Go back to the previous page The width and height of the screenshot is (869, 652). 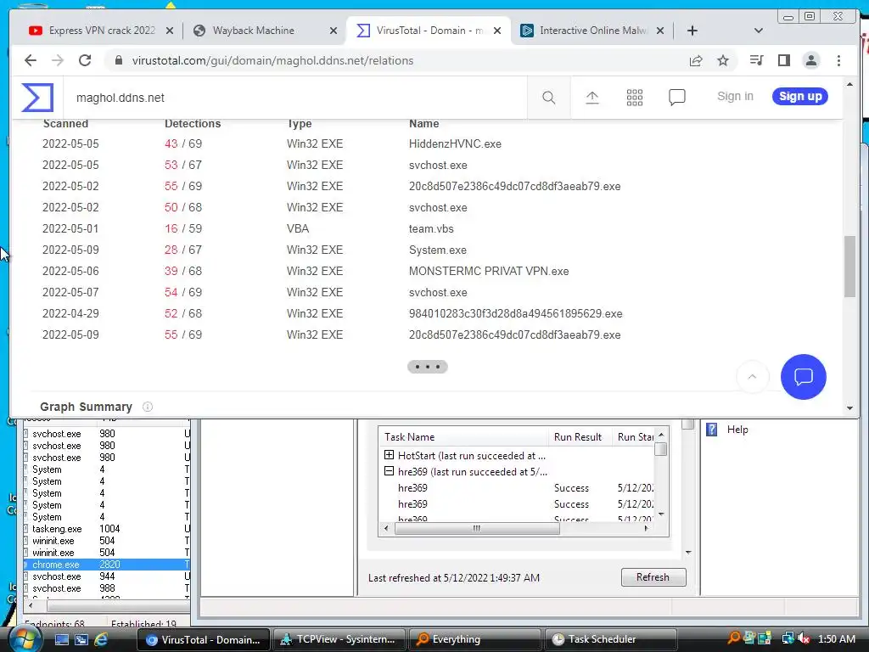[31, 60]
